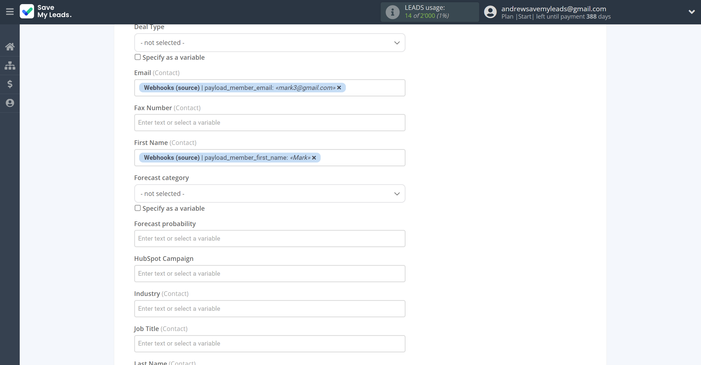Select the Webhooks payload_member_first_name tag
This screenshot has height=365, width=701.
230,158
